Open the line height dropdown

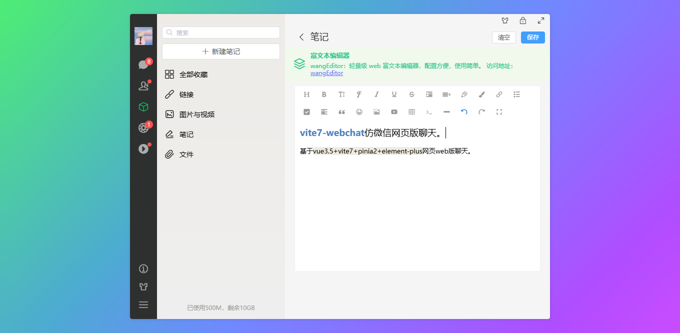(446, 94)
